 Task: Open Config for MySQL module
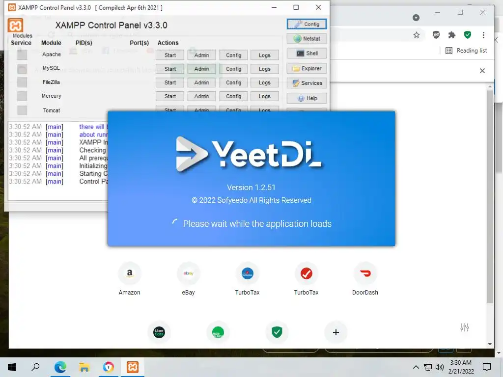point(233,69)
